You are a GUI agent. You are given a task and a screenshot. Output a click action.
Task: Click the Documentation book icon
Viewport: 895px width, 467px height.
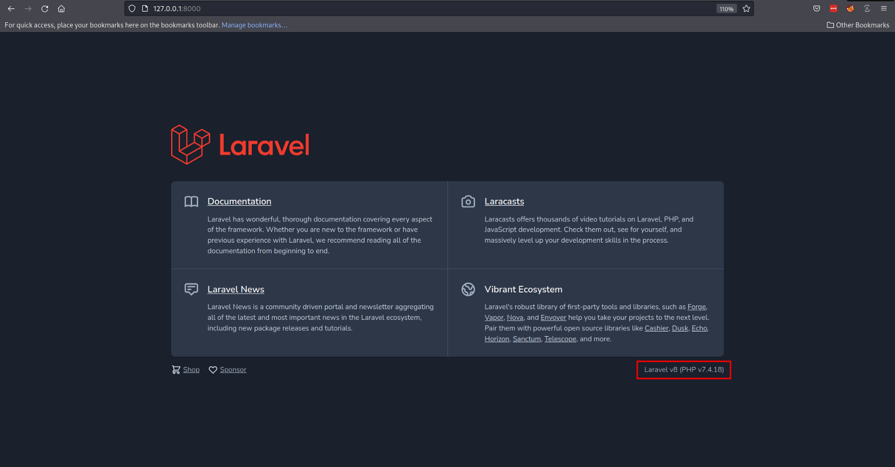[x=191, y=201]
